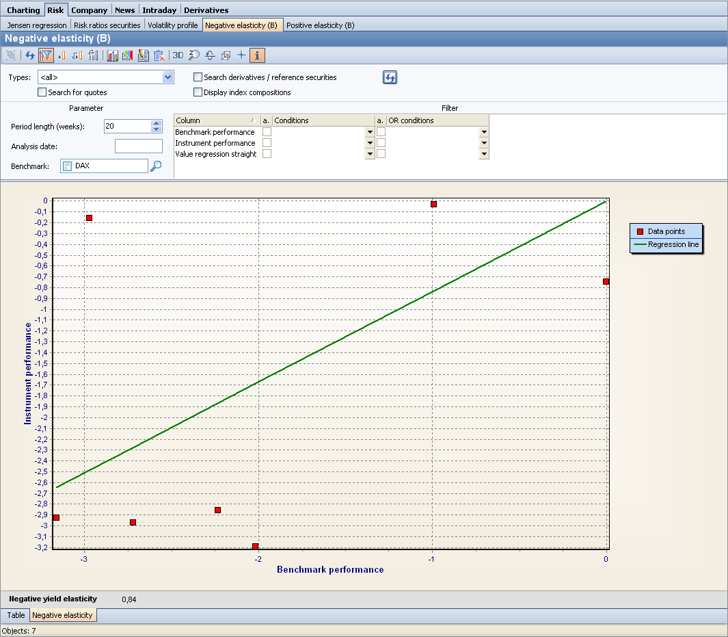This screenshot has height=637, width=728.
Task: Switch to the Table view tab
Action: (x=16, y=615)
